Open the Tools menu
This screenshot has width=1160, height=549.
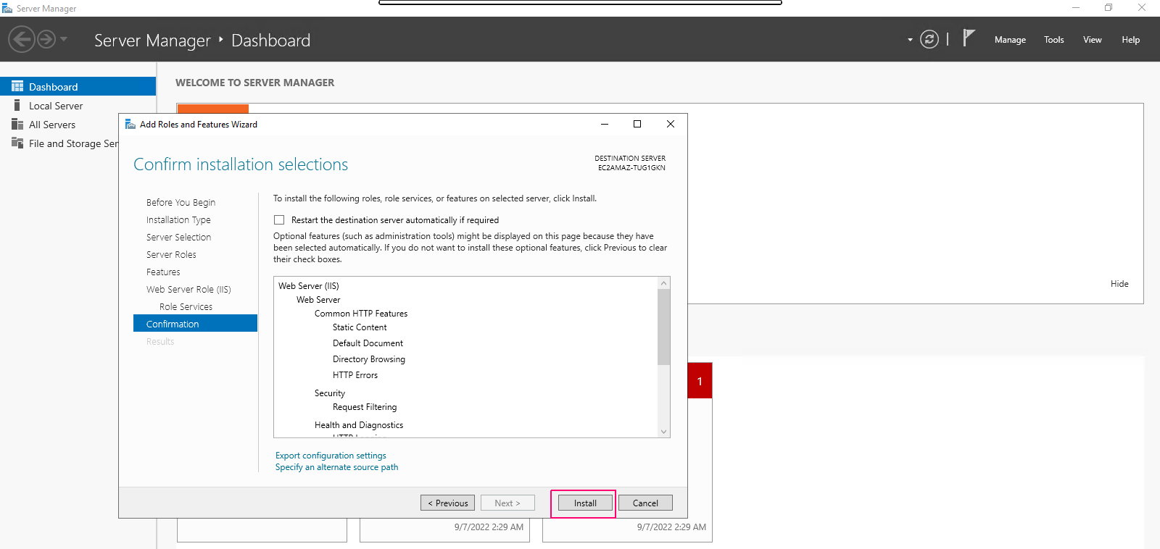(1054, 40)
